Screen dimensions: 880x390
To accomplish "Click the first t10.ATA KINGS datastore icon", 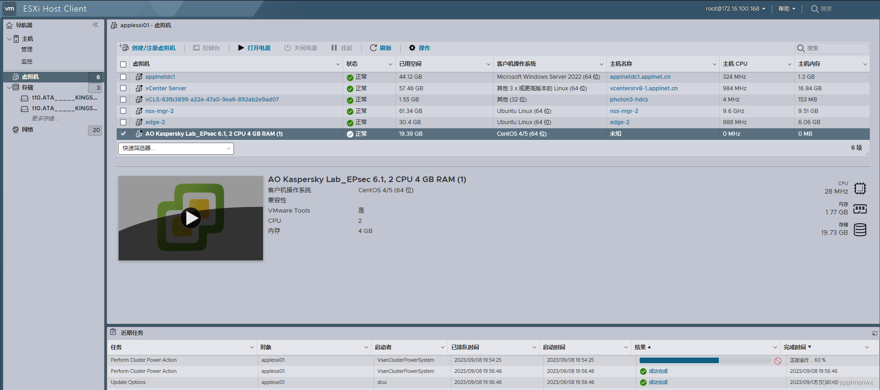I will click(25, 98).
